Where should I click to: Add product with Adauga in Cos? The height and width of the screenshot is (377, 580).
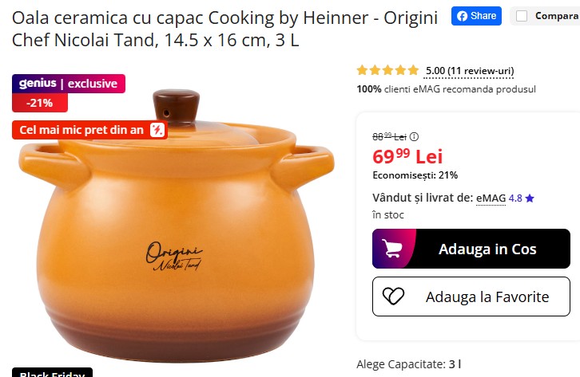pos(471,249)
